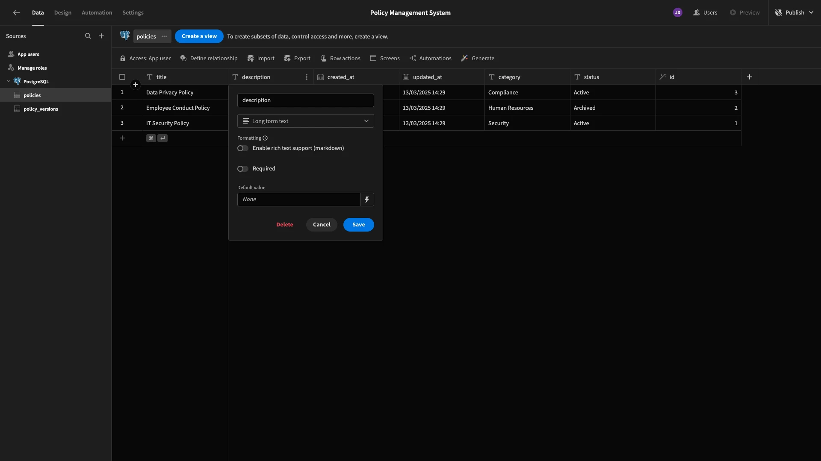Screen dimensions: 821x461
Task: Add a new source with plus icon
Action: coord(101,36)
